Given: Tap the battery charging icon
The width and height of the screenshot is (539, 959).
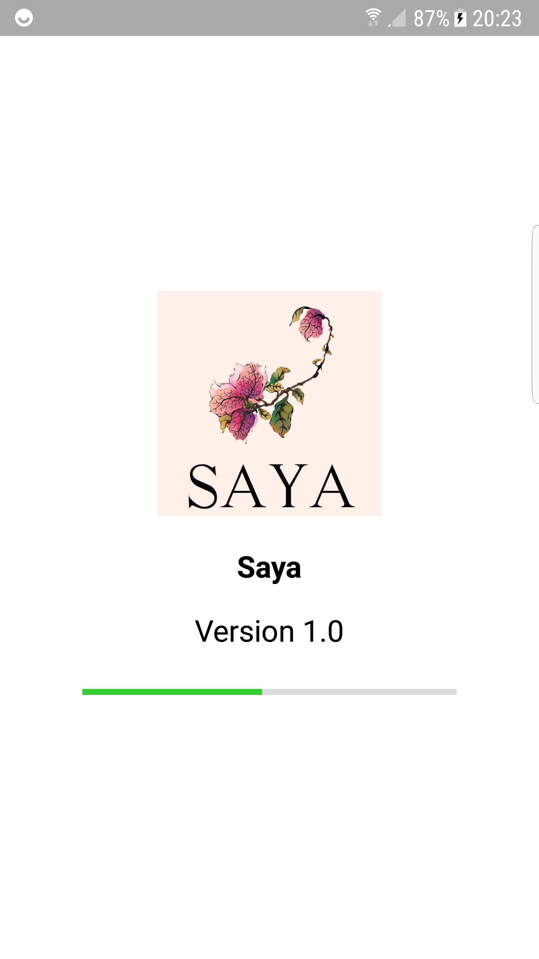Looking at the screenshot, I should 460,18.
